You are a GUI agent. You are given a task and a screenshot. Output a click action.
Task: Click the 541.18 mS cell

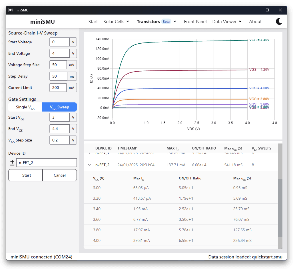233,165
